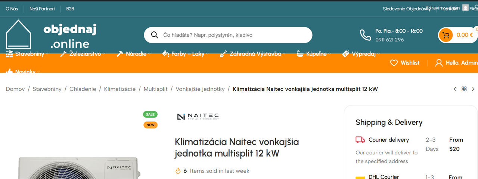Click the search magnifier icon
Image resolution: width=478 pixels, height=179 pixels.
pos(154,35)
